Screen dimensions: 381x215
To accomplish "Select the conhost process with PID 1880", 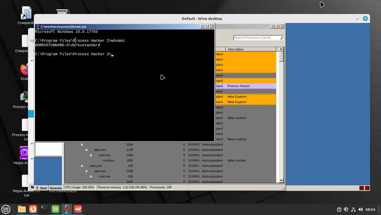I will tap(170, 160).
